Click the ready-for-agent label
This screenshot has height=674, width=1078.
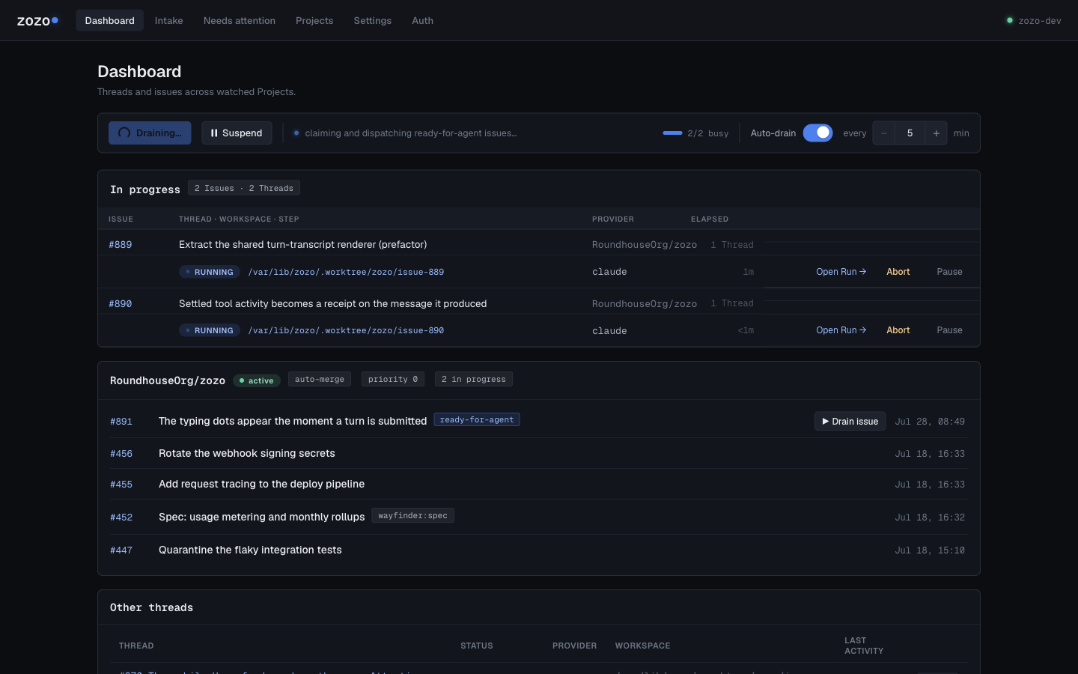pyautogui.click(x=477, y=419)
